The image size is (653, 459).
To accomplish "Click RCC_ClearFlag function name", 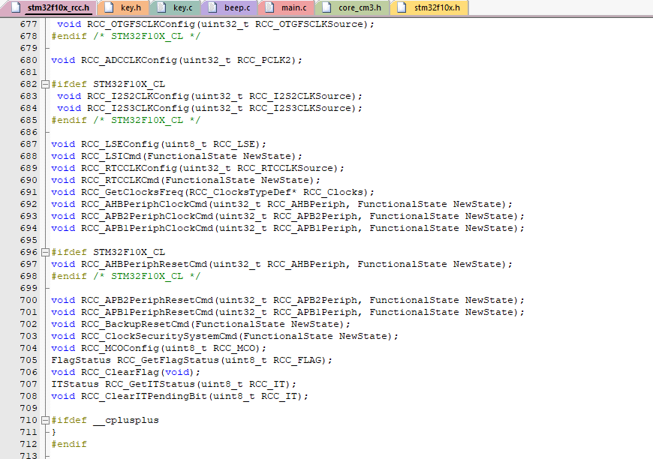I will click(x=120, y=373).
